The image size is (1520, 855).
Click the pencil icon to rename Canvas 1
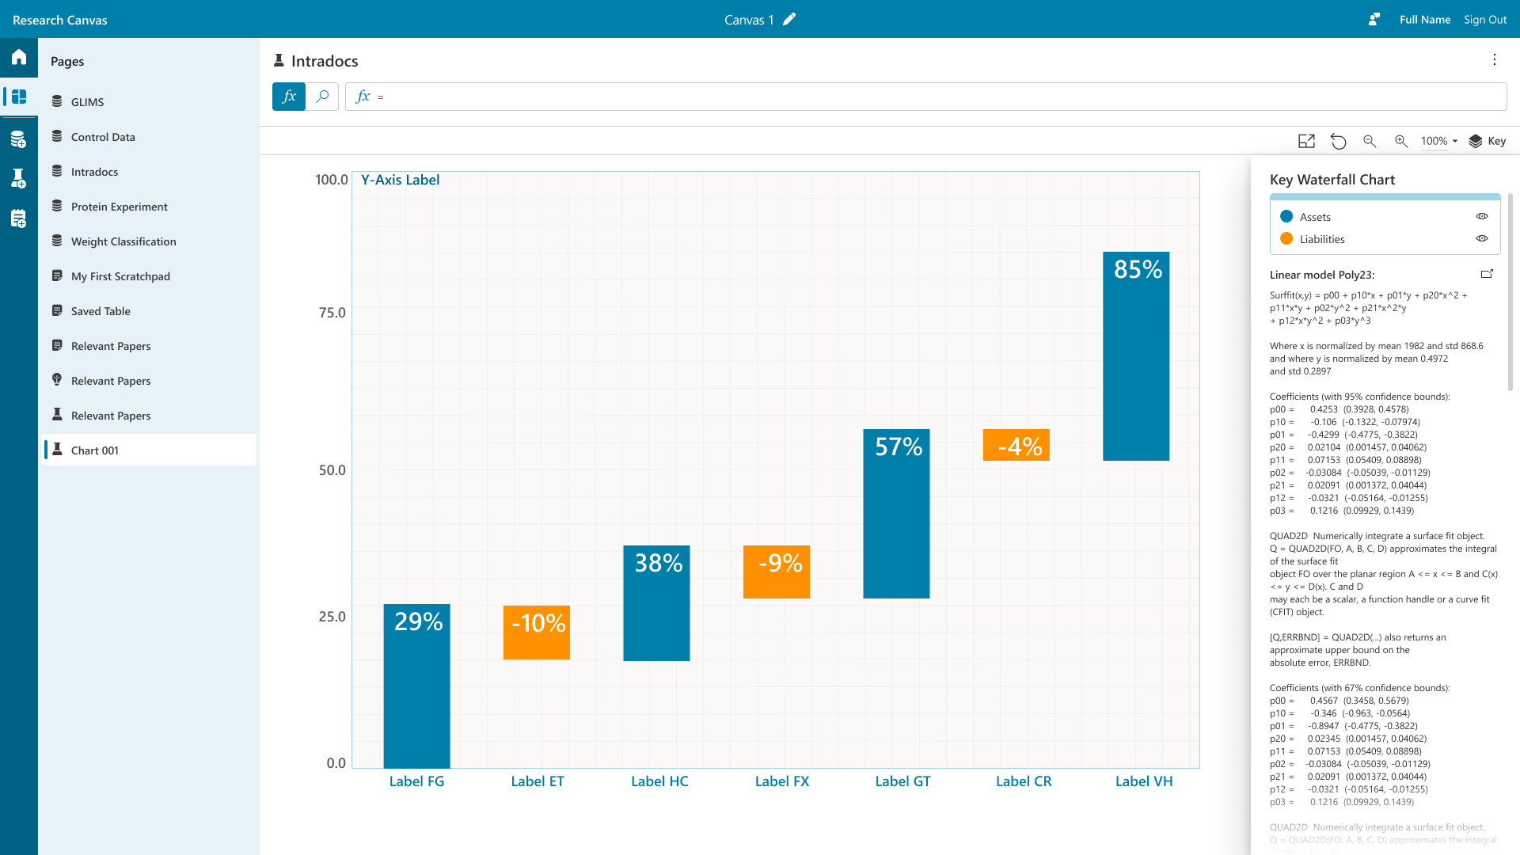click(789, 20)
